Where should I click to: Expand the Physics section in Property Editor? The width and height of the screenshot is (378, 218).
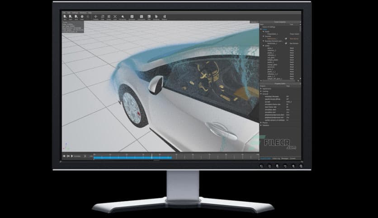coord(261,123)
